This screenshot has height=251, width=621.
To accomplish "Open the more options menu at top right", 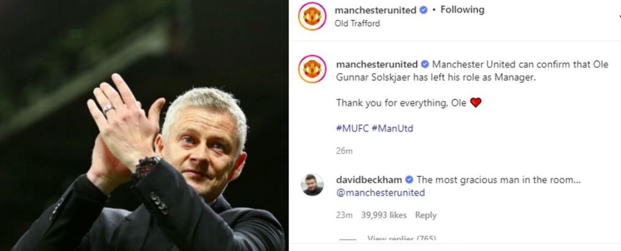I will pos(619,16).
